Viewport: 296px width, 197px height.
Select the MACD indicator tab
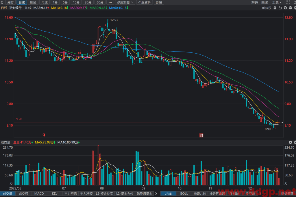pos(39,194)
